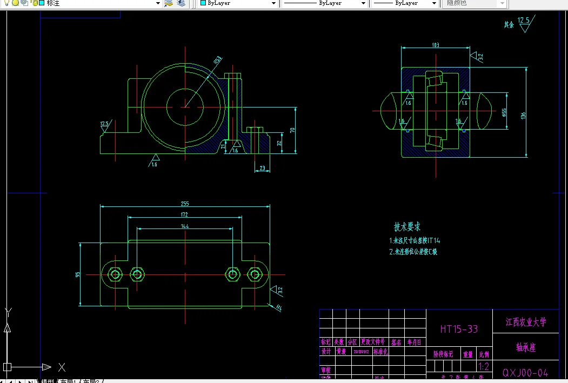The height and width of the screenshot is (383, 568).
Task: Click the 更改文件号 title block cell
Action: coord(373,342)
